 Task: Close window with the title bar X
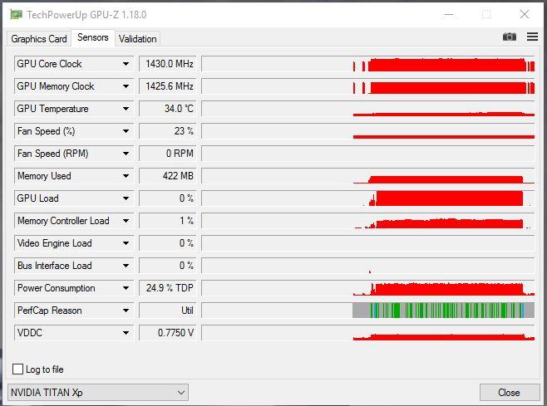[525, 14]
